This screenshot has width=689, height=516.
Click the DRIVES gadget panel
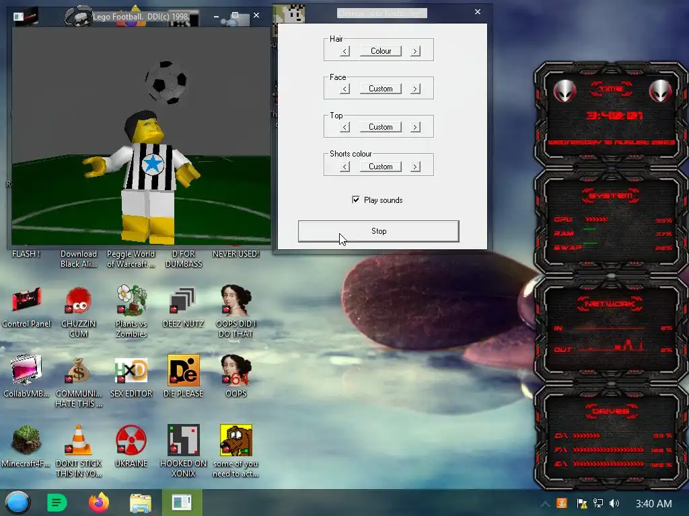[611, 437]
